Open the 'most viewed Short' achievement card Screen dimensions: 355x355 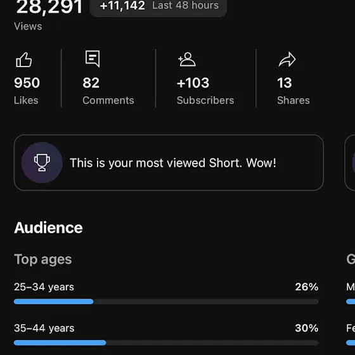(169, 162)
